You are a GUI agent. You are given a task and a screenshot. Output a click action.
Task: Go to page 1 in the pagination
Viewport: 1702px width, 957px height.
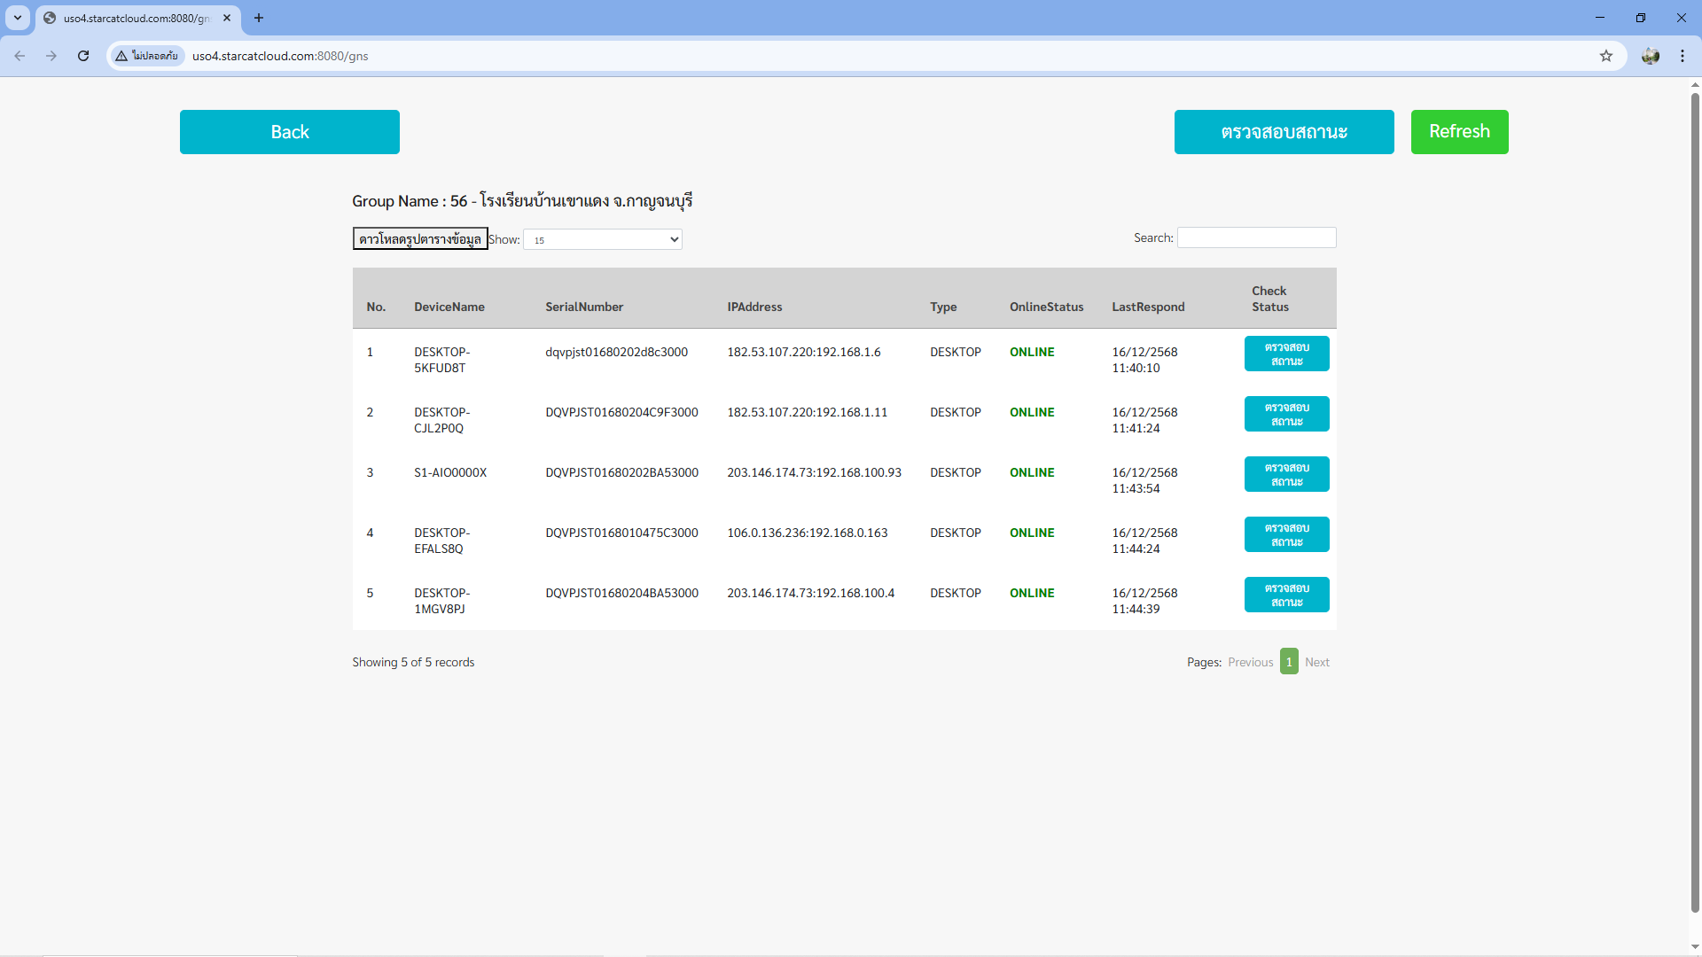(1289, 662)
